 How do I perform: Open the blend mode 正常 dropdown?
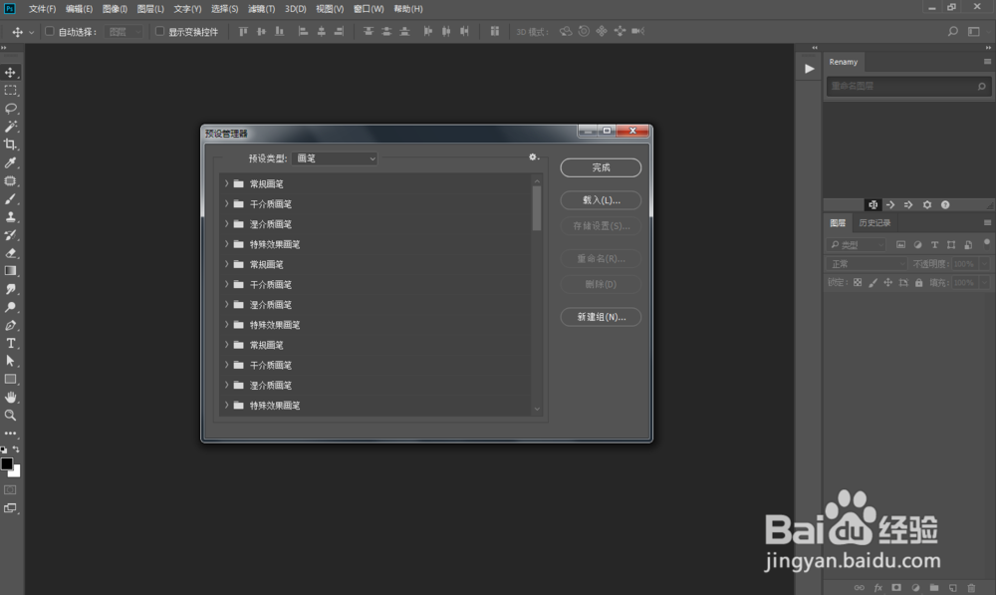coord(868,264)
